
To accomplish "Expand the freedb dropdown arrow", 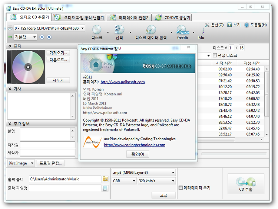I will pyautogui.click(x=193, y=32).
